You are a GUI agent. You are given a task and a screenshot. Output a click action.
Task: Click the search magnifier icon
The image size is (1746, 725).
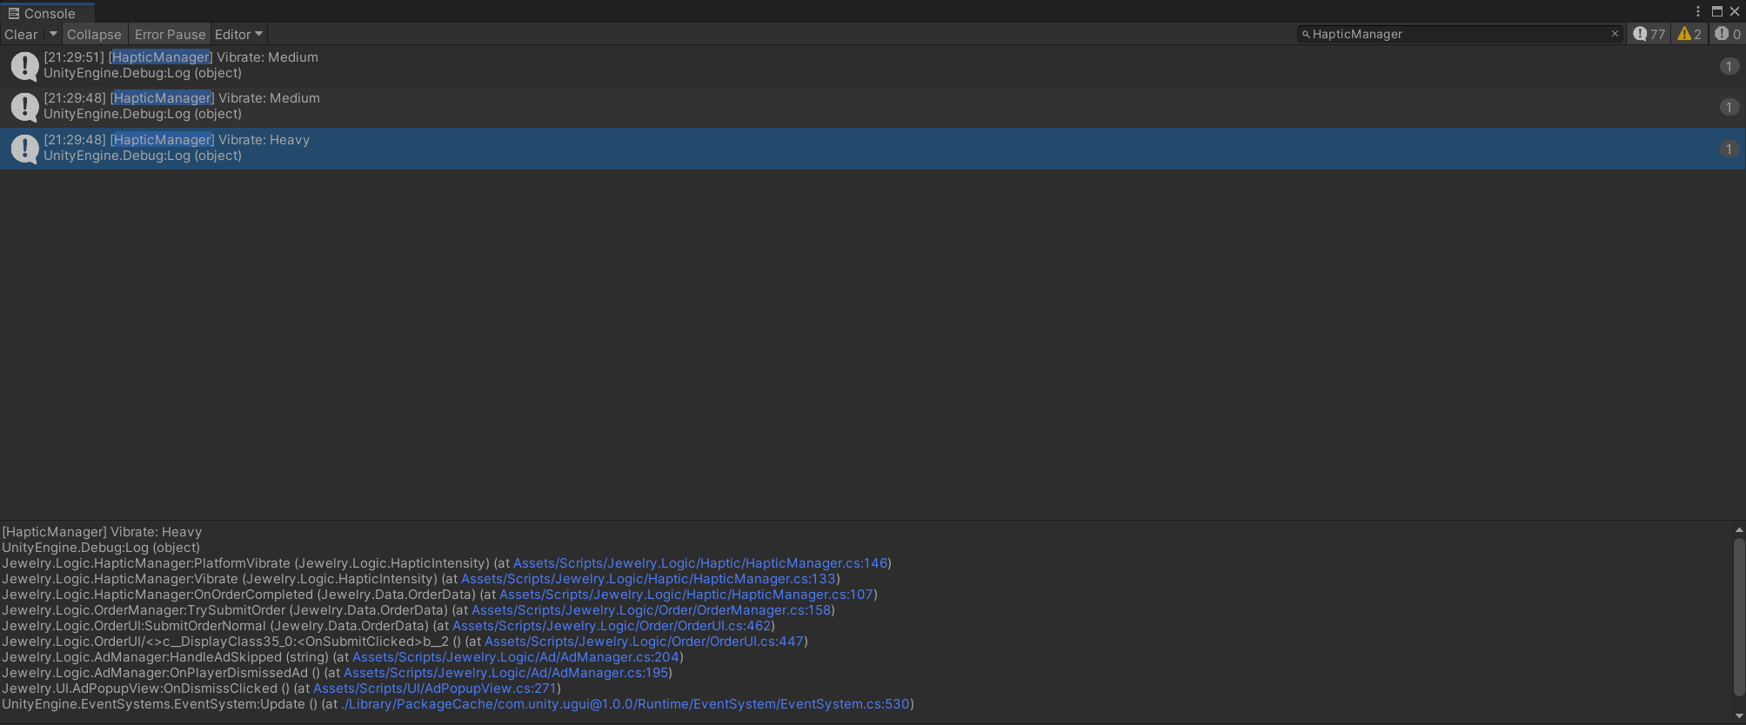1305,34
